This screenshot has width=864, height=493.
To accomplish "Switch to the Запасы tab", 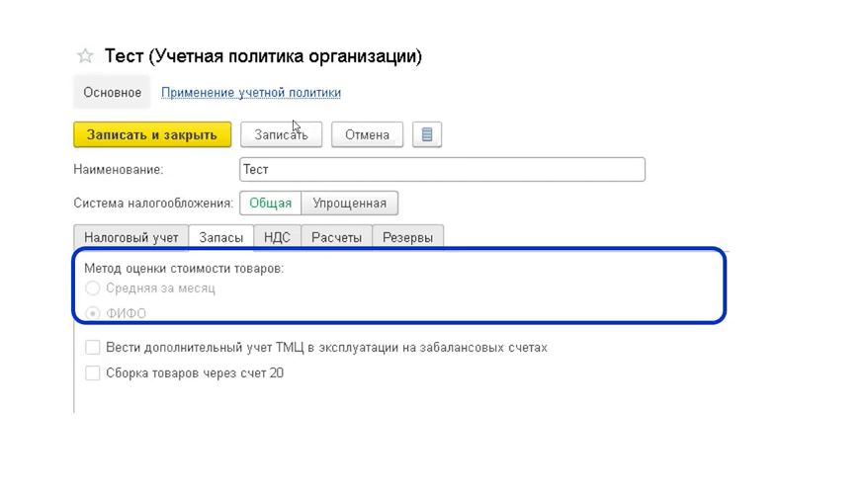I will pyautogui.click(x=220, y=237).
